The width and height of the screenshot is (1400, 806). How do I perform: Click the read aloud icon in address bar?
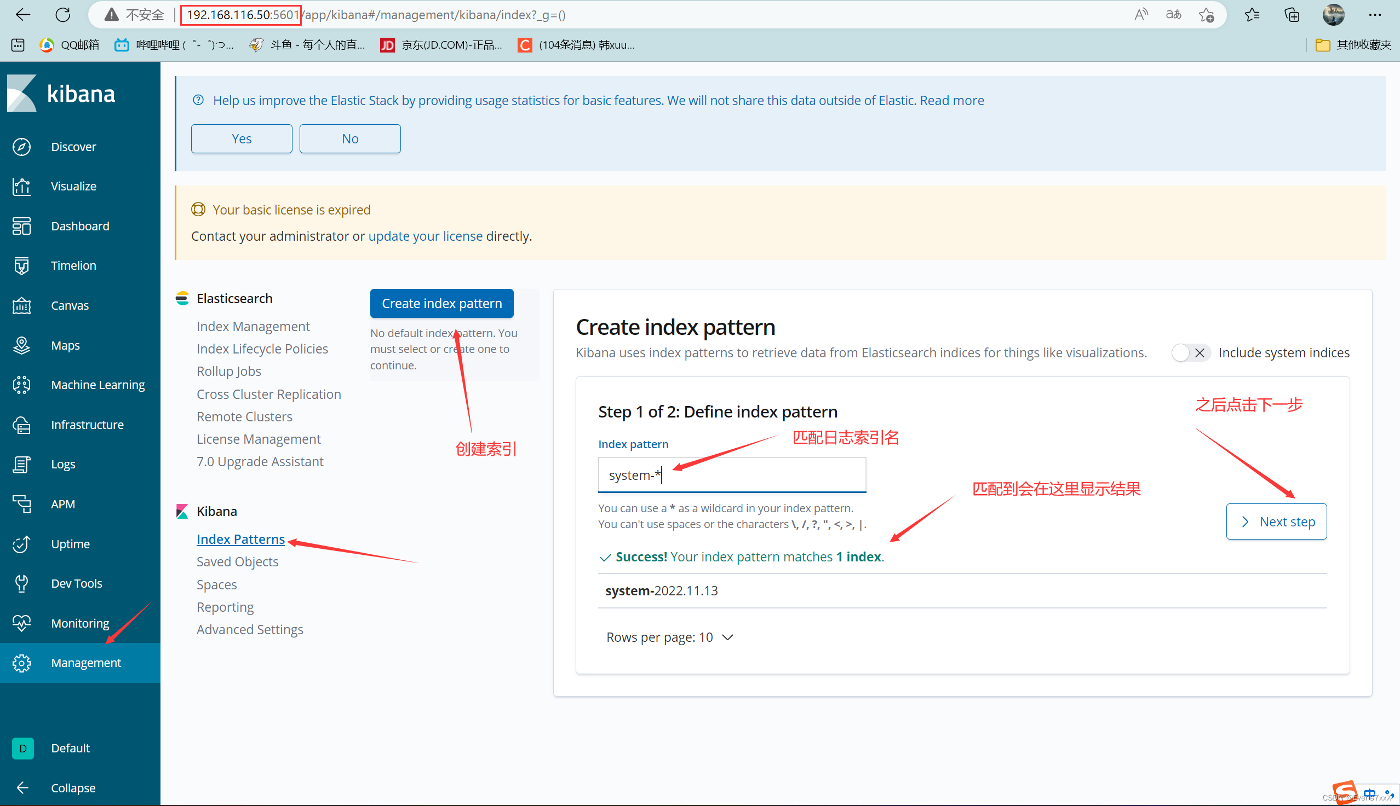click(x=1141, y=14)
